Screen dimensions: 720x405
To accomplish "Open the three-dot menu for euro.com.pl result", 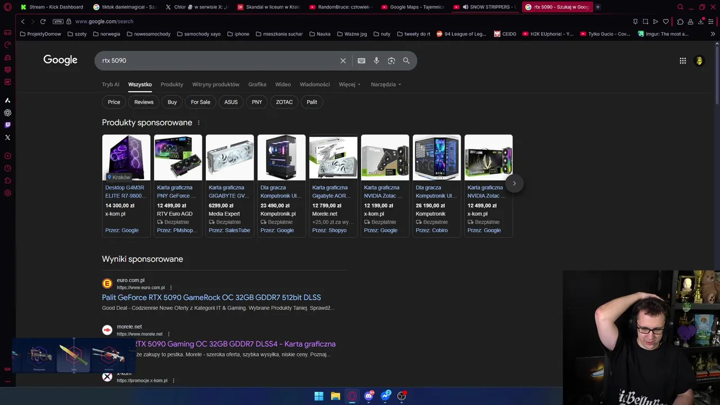I will tap(171, 287).
